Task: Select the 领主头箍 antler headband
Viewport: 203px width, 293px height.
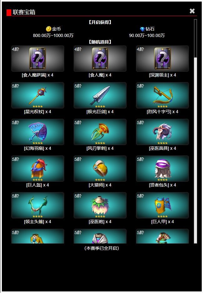Action: tap(38, 205)
